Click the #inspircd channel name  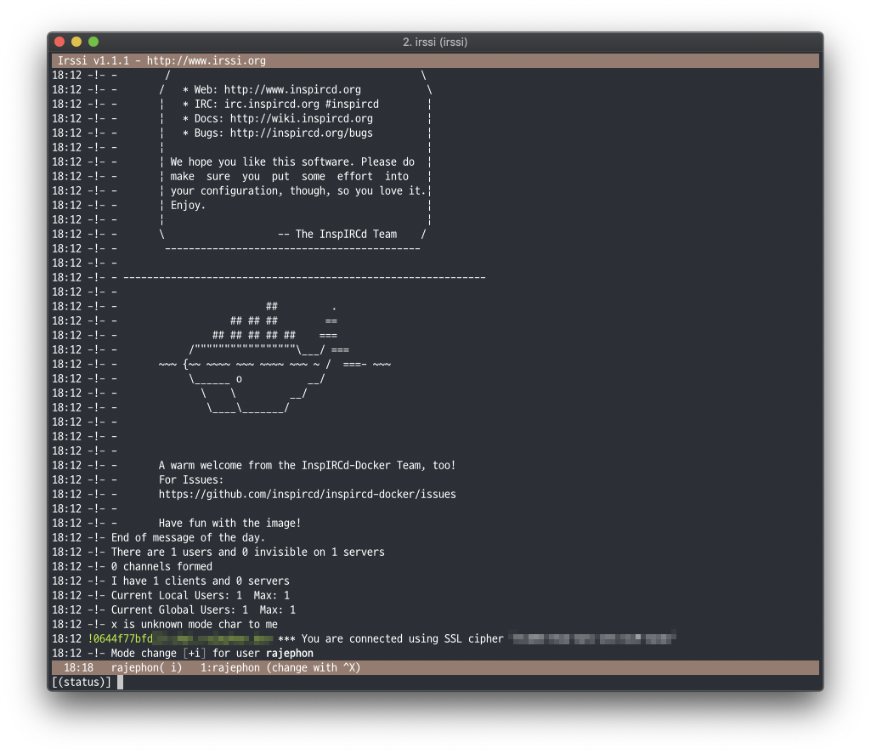coord(352,104)
